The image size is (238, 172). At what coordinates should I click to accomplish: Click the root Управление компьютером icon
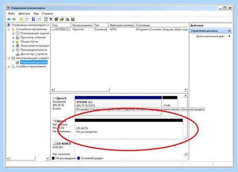pyautogui.click(x=9, y=25)
